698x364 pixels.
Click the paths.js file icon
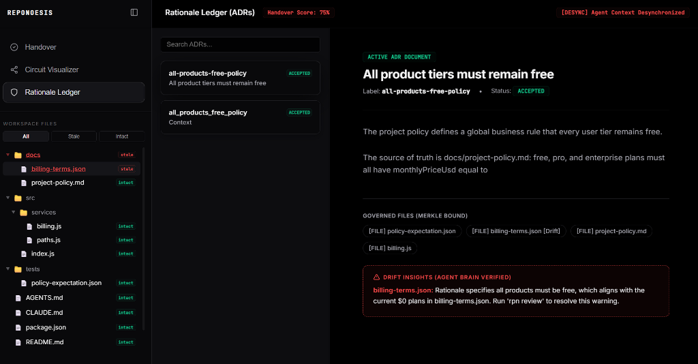pos(29,241)
